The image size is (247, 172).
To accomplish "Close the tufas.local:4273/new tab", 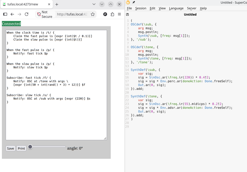I will tap(49, 4).
